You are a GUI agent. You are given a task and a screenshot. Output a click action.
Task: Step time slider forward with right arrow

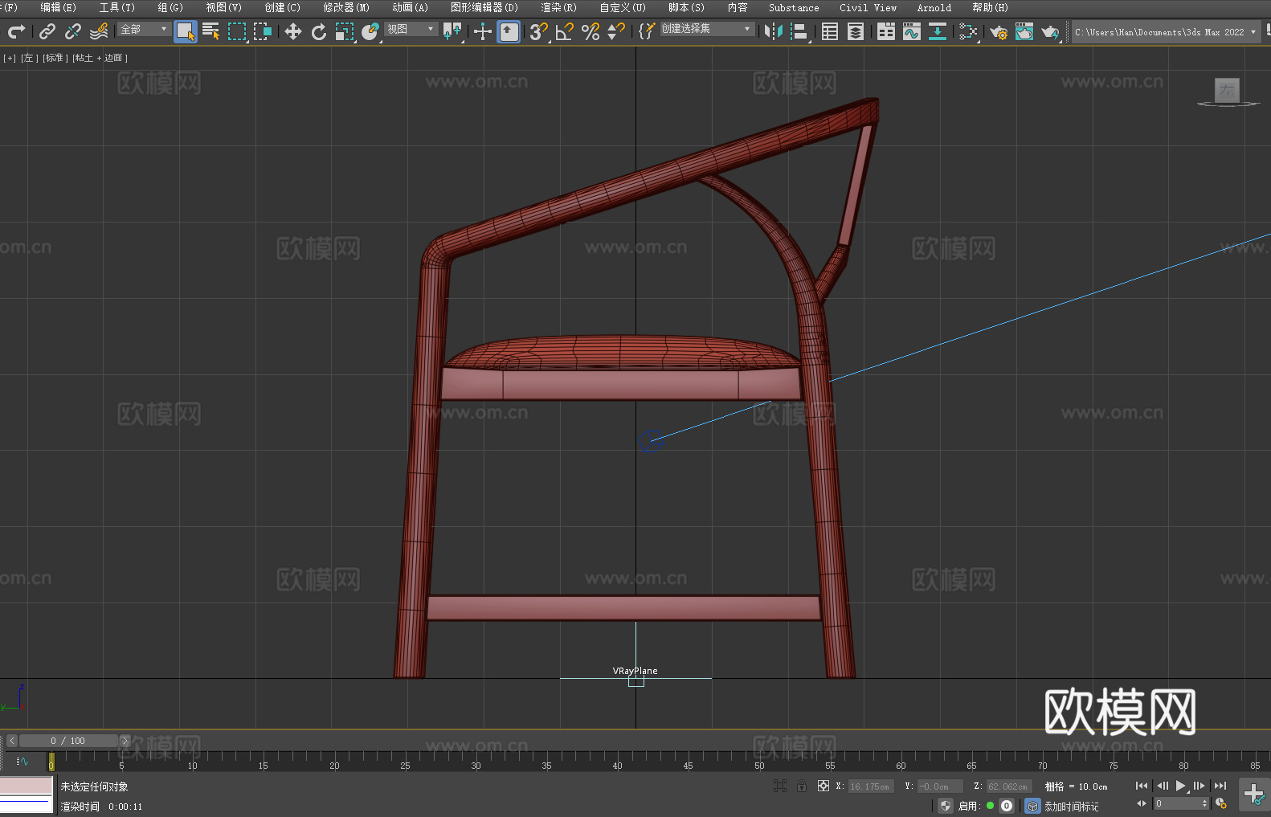click(x=125, y=741)
